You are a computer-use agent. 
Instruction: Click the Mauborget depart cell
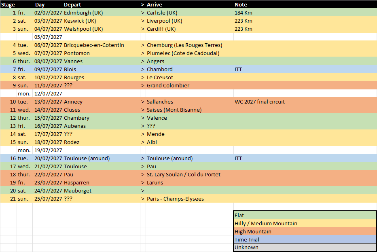[x=102, y=191]
